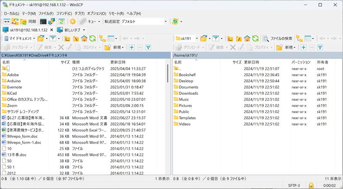The height and width of the screenshot is (189, 343).
Task: Click the local panel filter funnel icon
Action: click(x=53, y=39)
